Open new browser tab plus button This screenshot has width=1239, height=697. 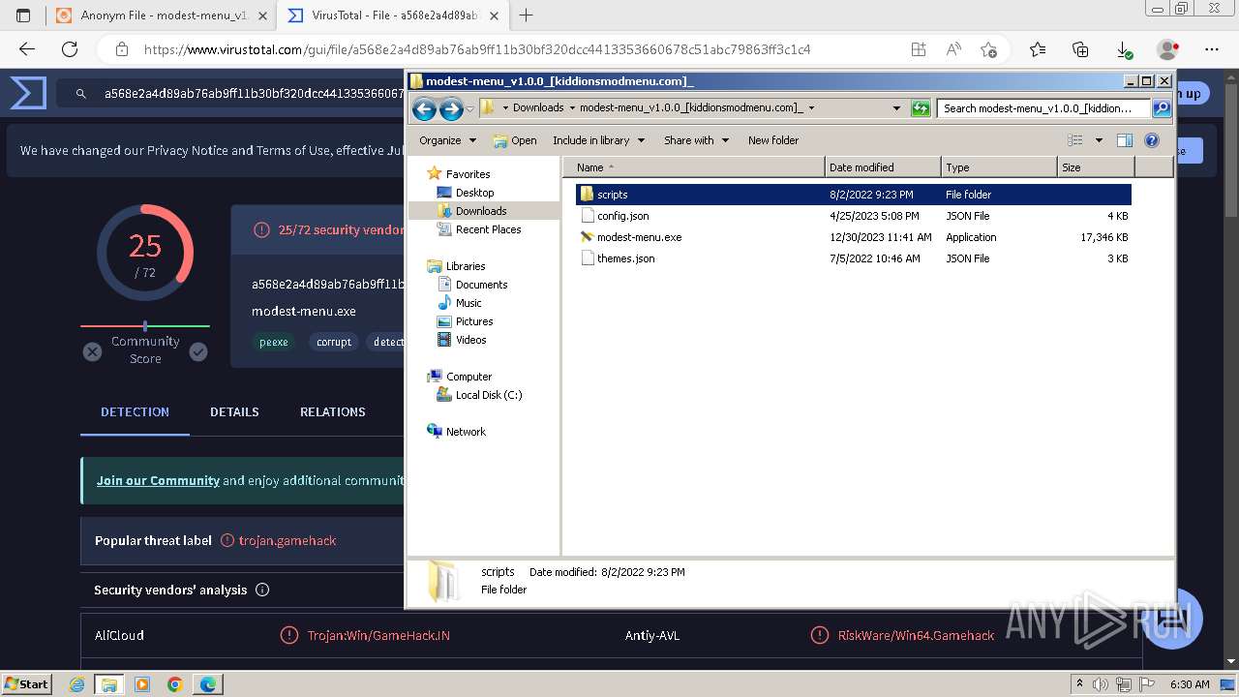(526, 15)
